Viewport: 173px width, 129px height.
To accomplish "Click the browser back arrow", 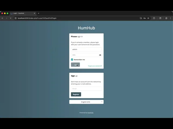I will (2, 18).
